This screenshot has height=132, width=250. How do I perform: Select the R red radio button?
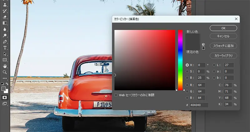[187, 85]
